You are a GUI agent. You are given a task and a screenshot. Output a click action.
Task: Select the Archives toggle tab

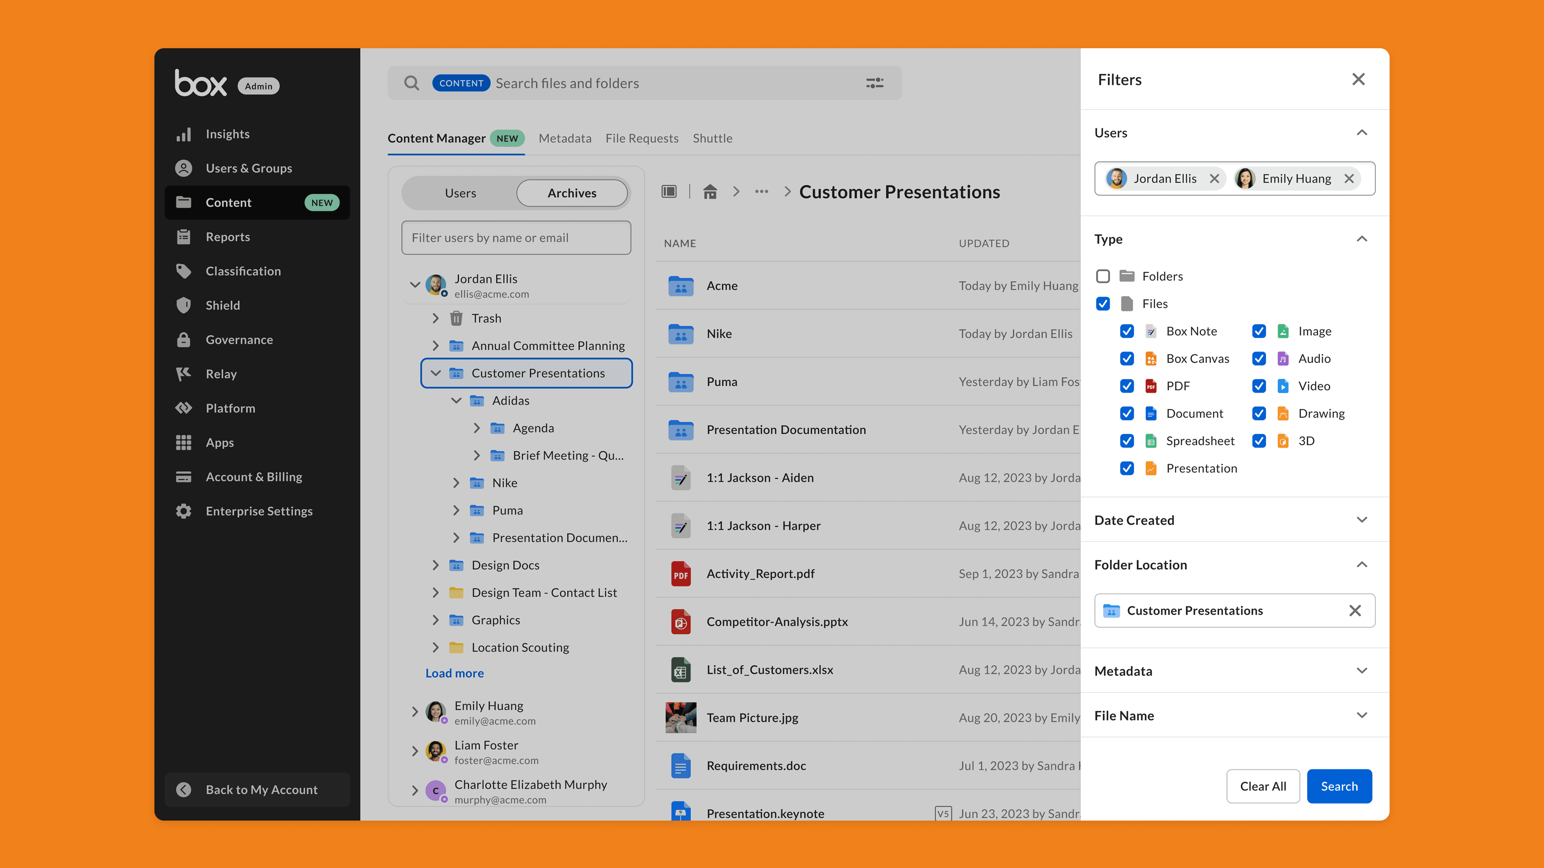click(572, 193)
